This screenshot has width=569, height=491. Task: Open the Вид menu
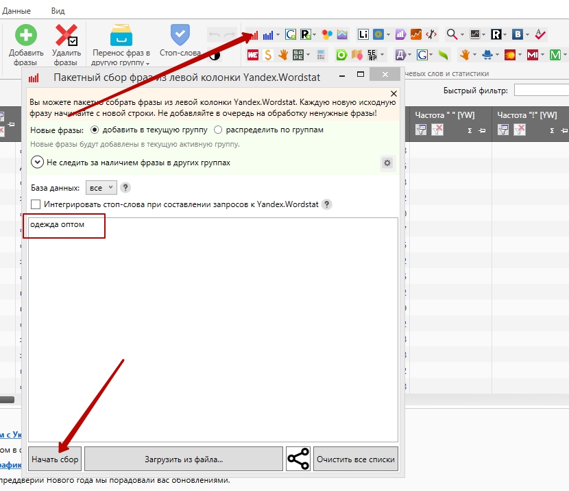[x=58, y=11]
